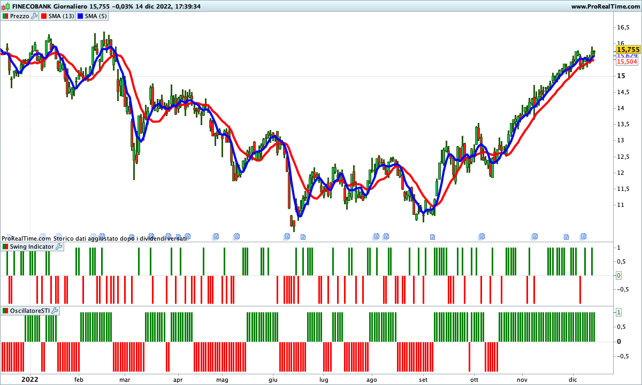Click the 2022 year label on time axis

29,379
